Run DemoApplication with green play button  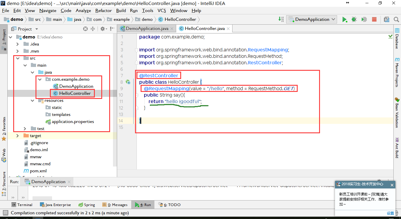(344, 19)
